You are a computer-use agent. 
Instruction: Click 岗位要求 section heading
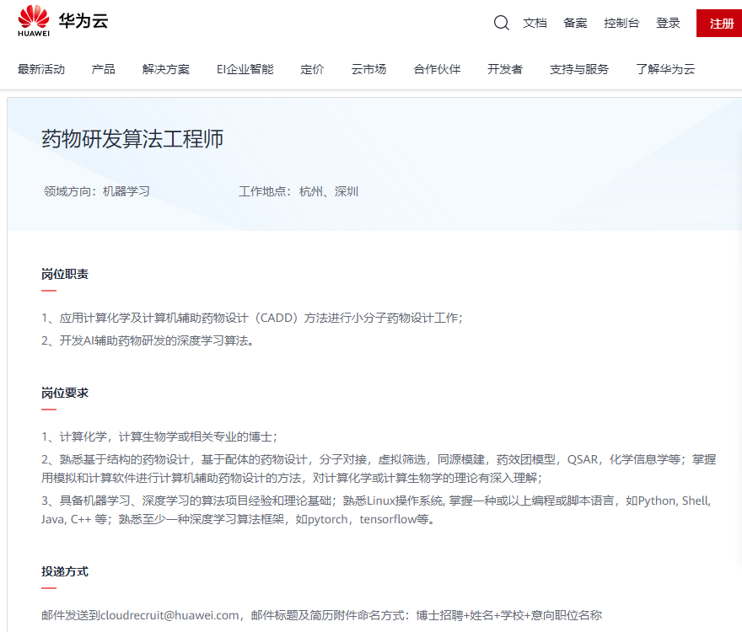(65, 394)
